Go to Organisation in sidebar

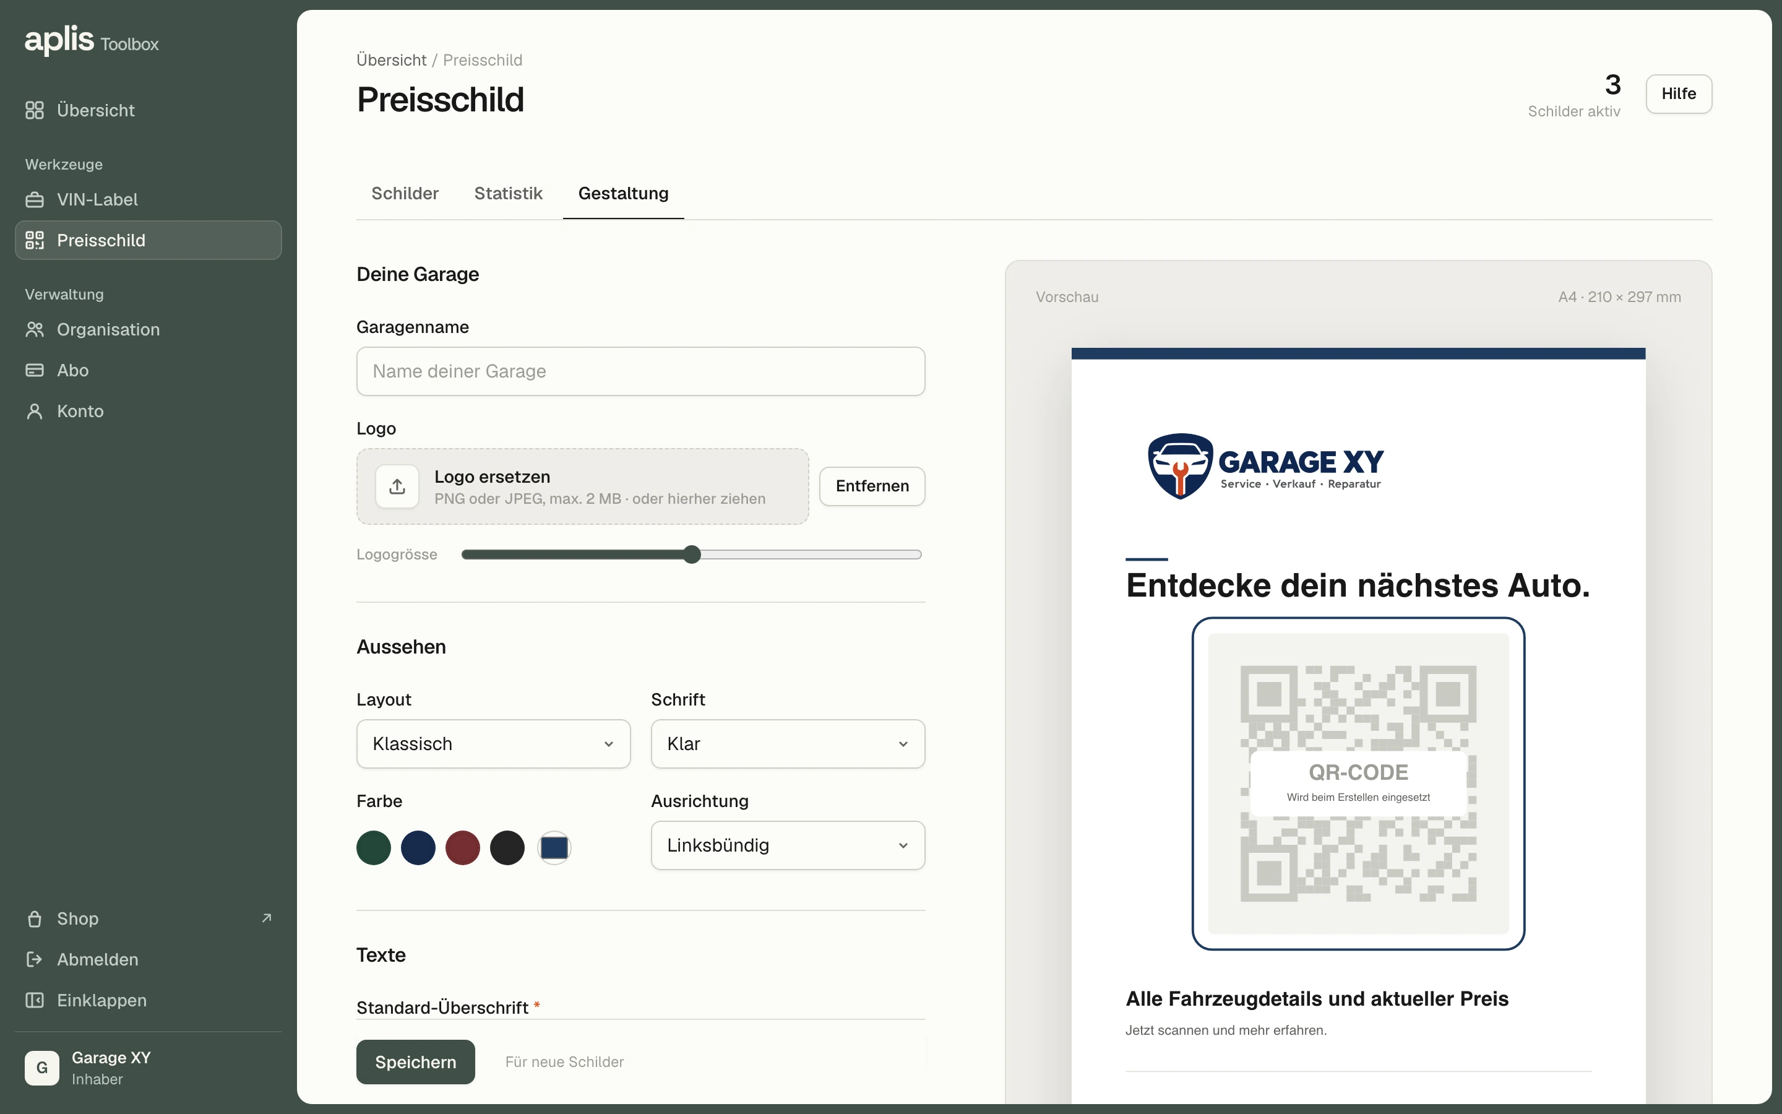[148, 329]
